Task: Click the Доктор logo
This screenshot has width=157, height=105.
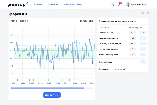Action: (x=18, y=4)
